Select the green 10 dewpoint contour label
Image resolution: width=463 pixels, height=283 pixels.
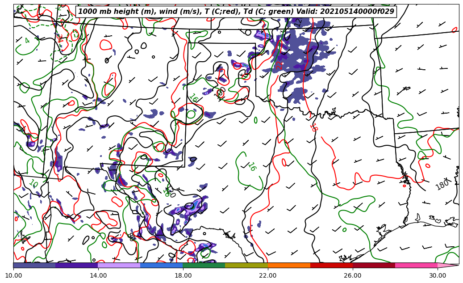33,183
